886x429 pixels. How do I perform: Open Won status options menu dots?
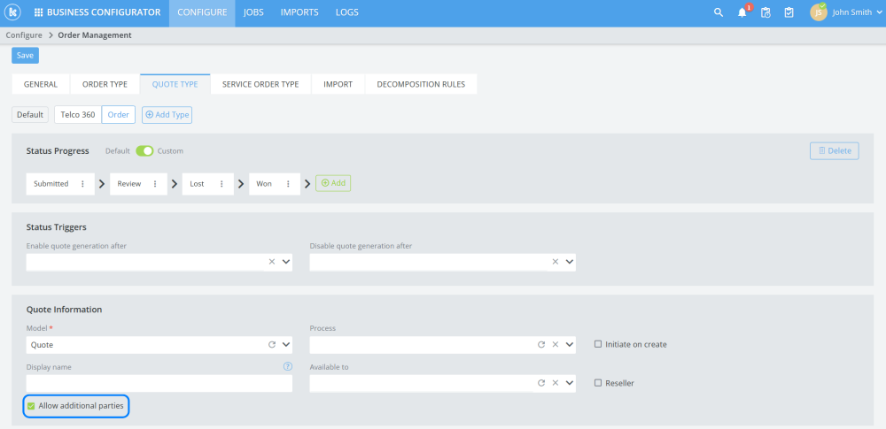(288, 184)
